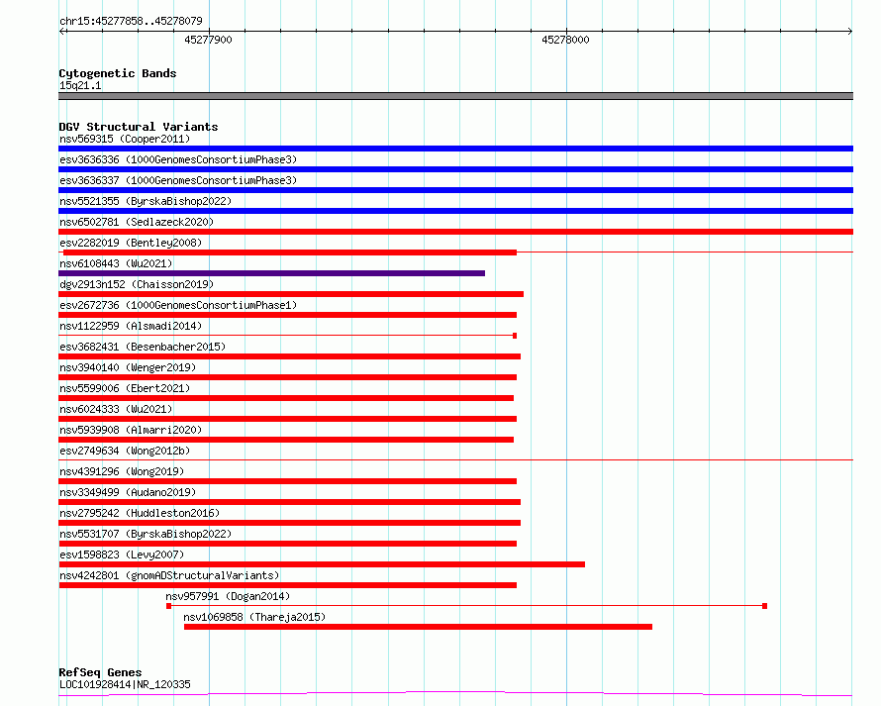Select the blue bar for nsv569315

pos(455,149)
